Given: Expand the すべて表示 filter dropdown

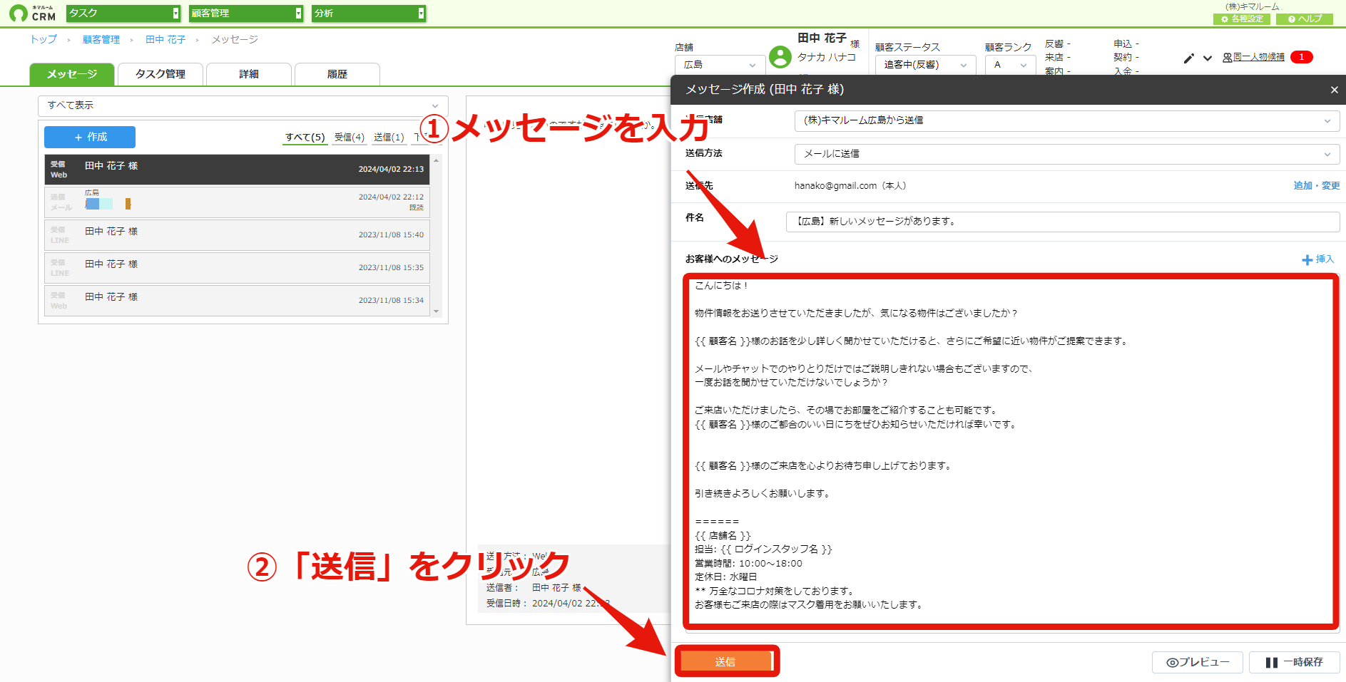Looking at the screenshot, I should 243,105.
